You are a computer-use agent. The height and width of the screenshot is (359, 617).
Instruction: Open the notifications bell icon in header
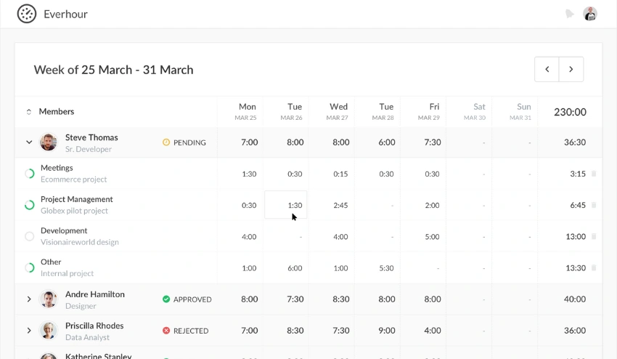click(x=569, y=14)
